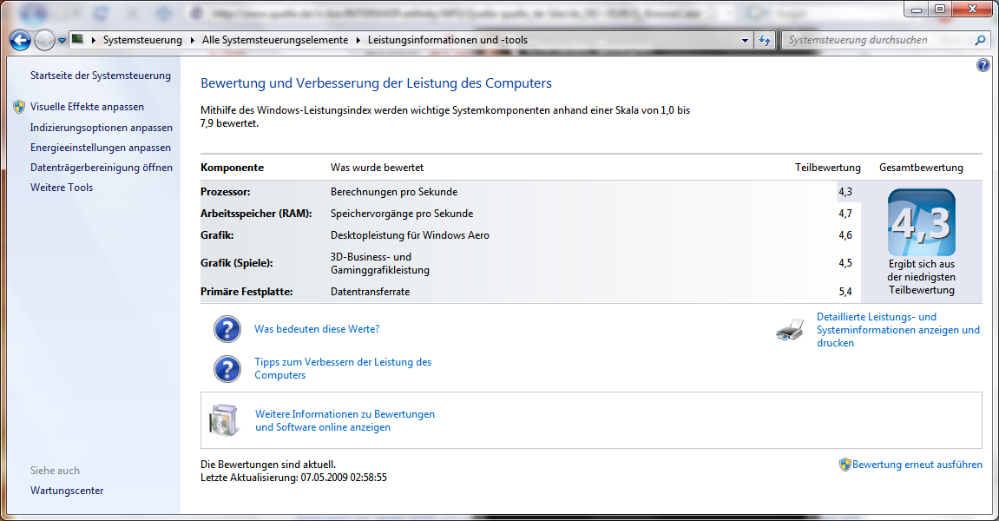Open Visuelle Effekte anpassen
This screenshot has width=999, height=521.
(x=88, y=107)
